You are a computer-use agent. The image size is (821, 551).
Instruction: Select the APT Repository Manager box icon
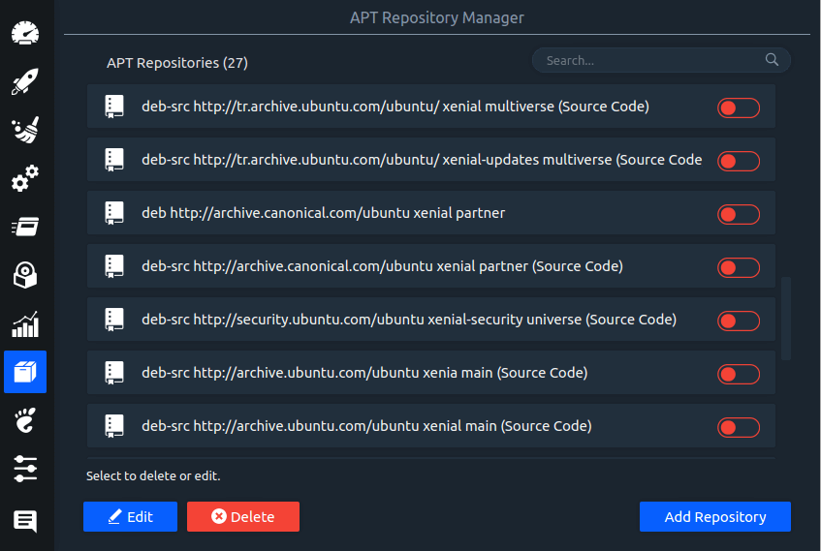pyautogui.click(x=25, y=372)
